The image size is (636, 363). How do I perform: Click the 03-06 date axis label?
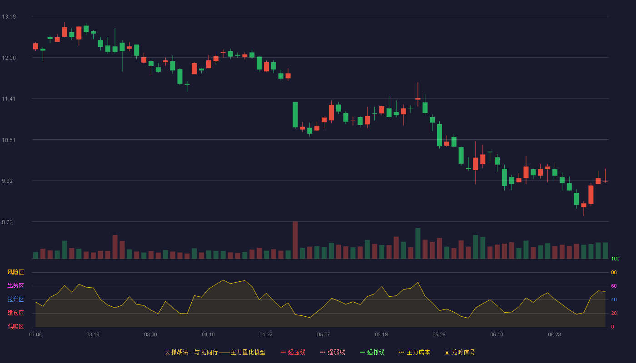(35, 334)
